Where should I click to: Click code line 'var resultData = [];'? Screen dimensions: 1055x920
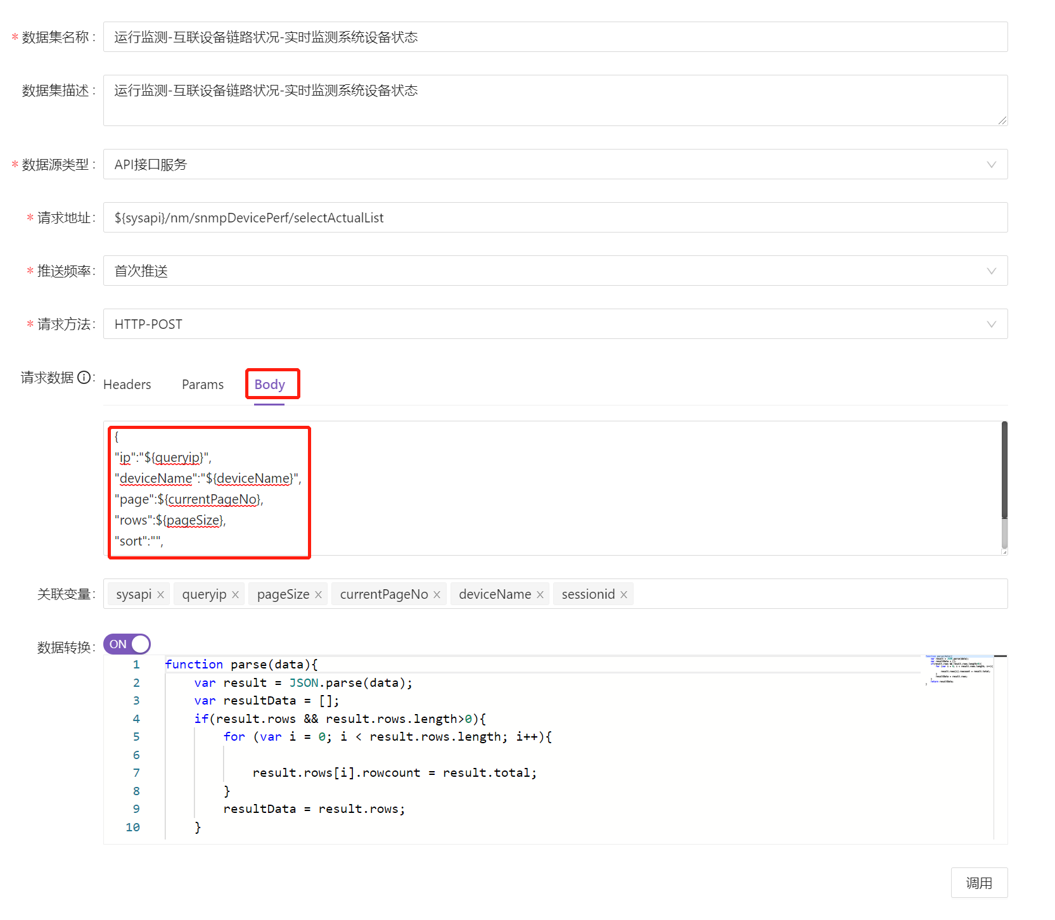[x=267, y=701]
